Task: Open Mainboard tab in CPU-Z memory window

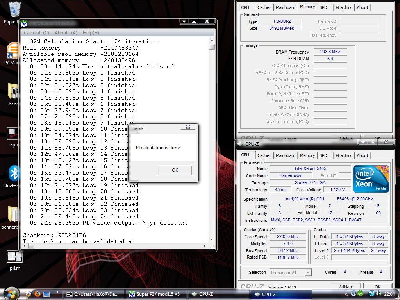Action: click(x=286, y=7)
